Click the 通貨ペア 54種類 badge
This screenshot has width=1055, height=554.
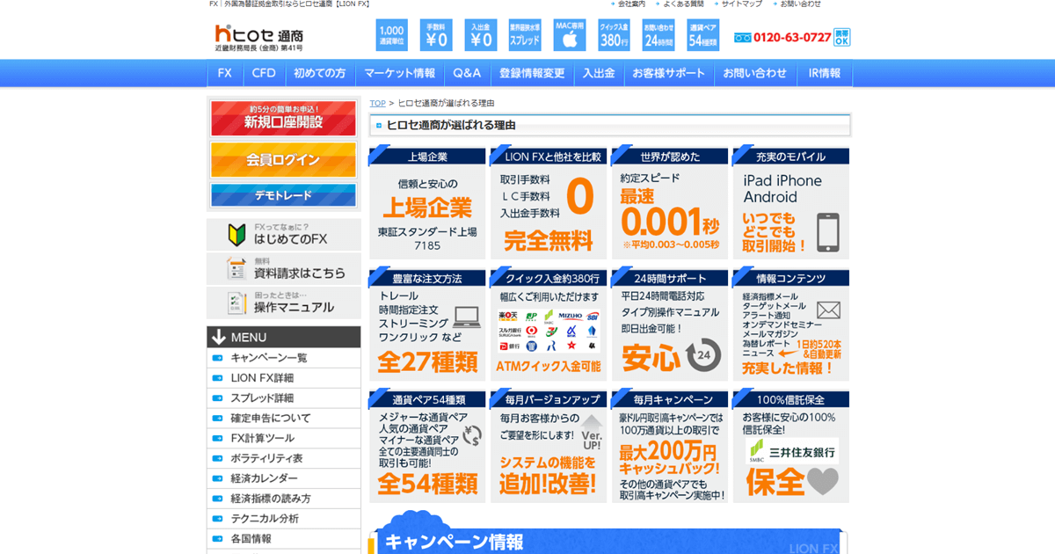click(x=703, y=35)
